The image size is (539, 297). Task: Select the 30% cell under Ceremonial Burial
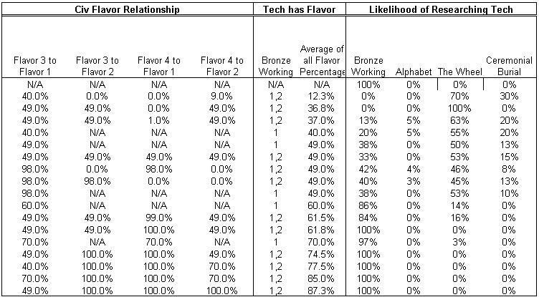pyautogui.click(x=509, y=96)
